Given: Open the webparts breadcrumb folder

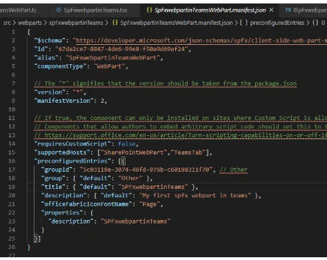Looking at the screenshot, I should pos(30,23).
